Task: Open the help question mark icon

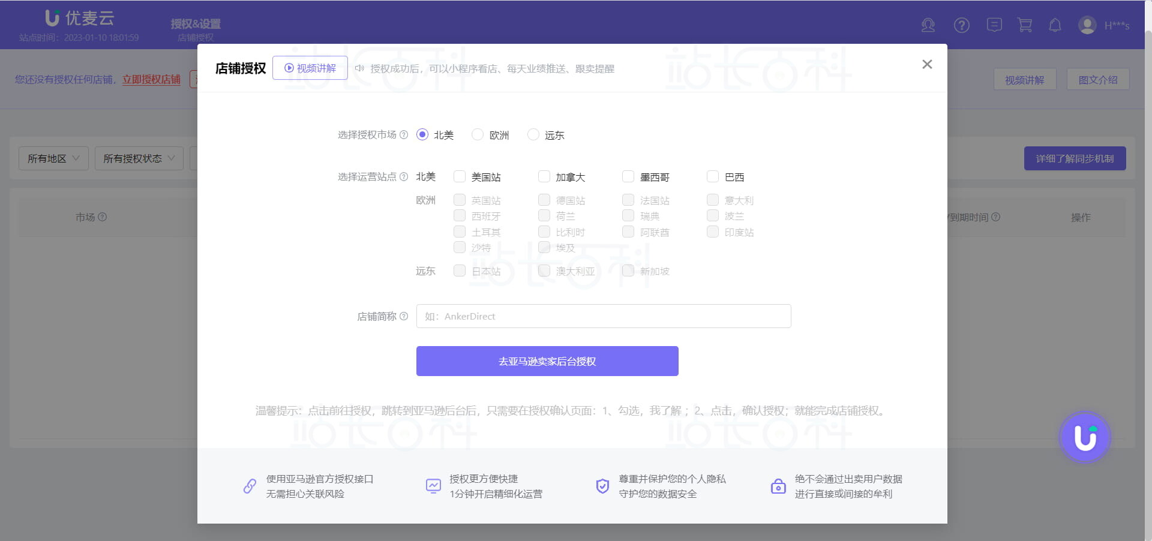Action: point(961,25)
